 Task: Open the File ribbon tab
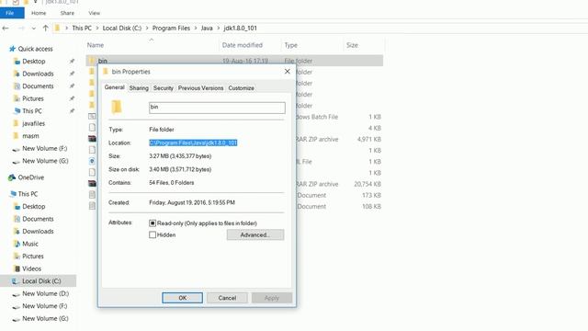[x=10, y=13]
